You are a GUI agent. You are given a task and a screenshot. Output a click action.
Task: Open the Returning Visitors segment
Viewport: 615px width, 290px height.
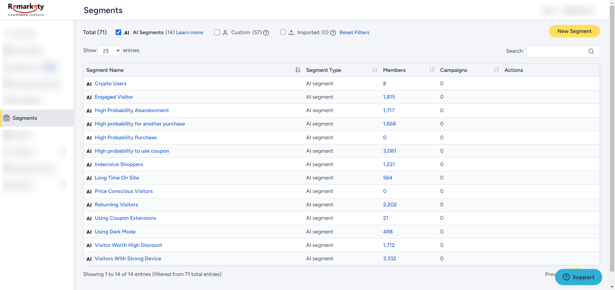click(116, 204)
